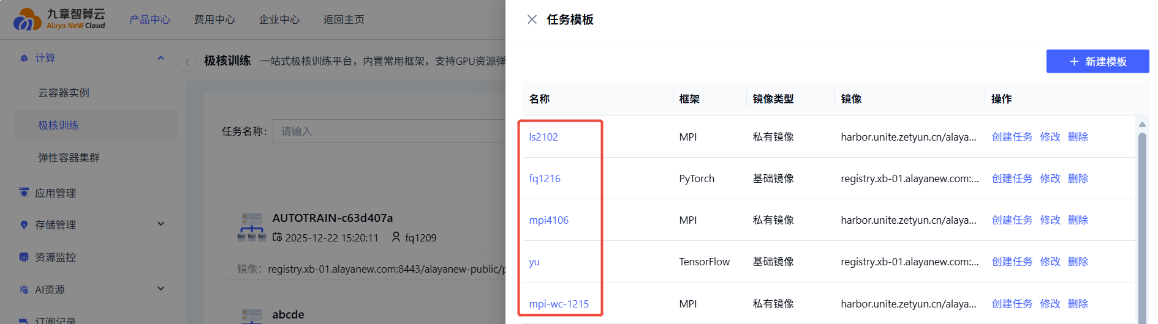
Task: Click 创建任务 for the fq1216 template
Action: pos(1012,179)
